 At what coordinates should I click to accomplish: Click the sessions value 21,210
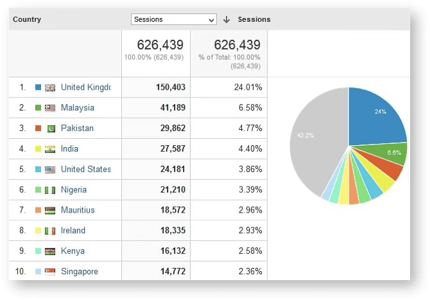coord(173,190)
